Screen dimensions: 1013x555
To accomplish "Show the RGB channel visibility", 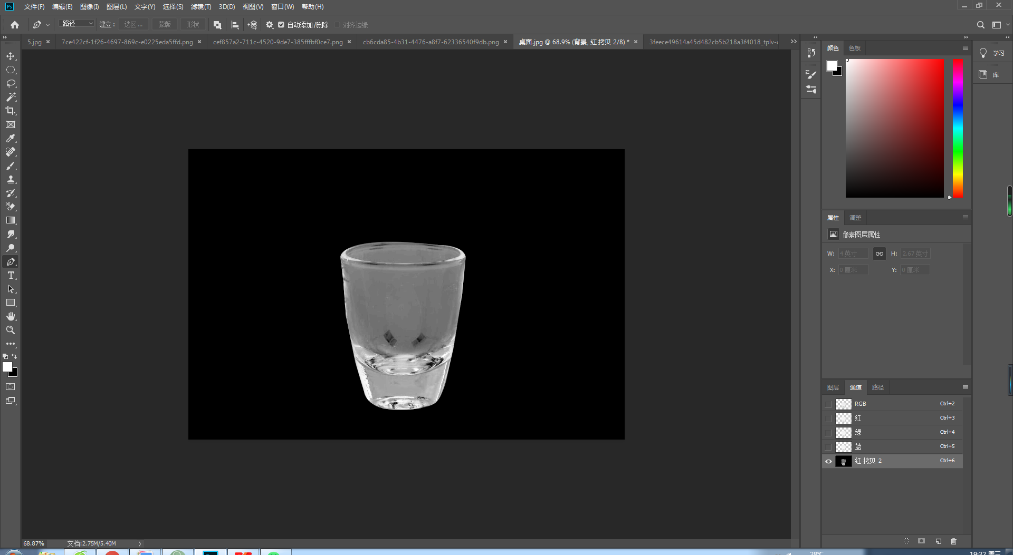I will pos(828,404).
